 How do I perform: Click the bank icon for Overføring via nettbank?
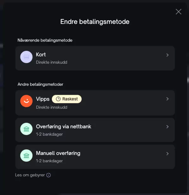coord(26,129)
